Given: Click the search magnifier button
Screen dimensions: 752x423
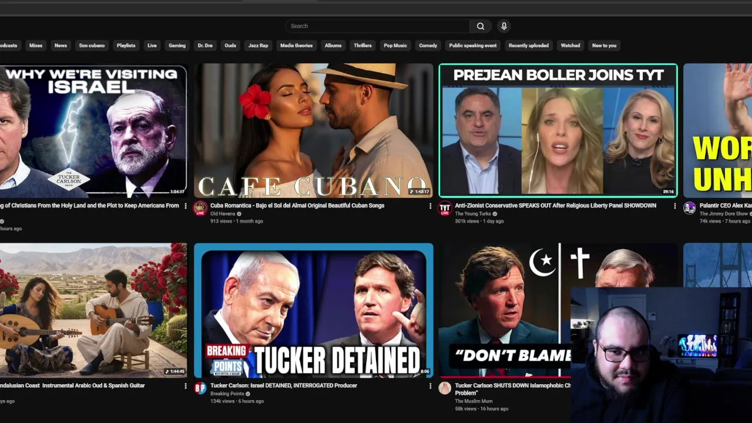Looking at the screenshot, I should click(481, 26).
